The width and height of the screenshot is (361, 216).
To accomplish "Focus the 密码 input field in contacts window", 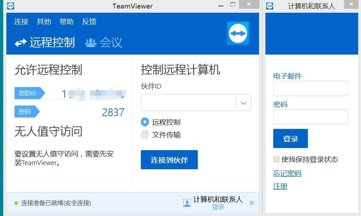I will (x=311, y=117).
